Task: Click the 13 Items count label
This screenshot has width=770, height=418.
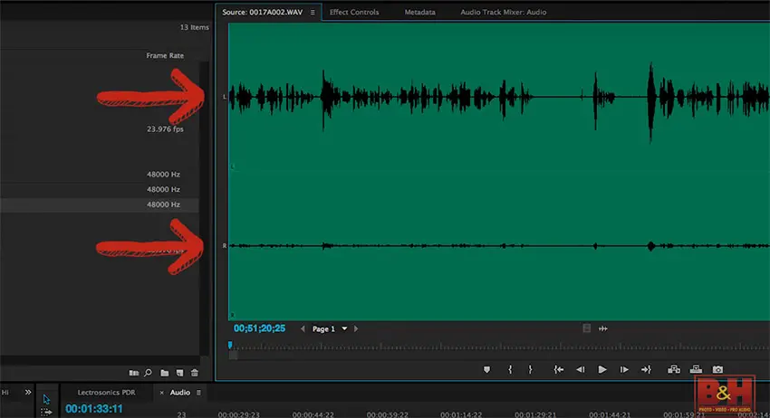Action: click(194, 27)
